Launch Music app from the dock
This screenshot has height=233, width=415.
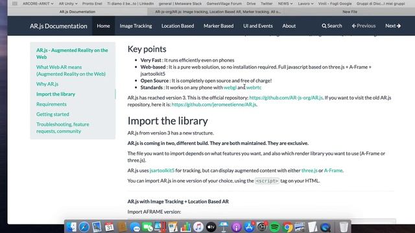click(198, 227)
